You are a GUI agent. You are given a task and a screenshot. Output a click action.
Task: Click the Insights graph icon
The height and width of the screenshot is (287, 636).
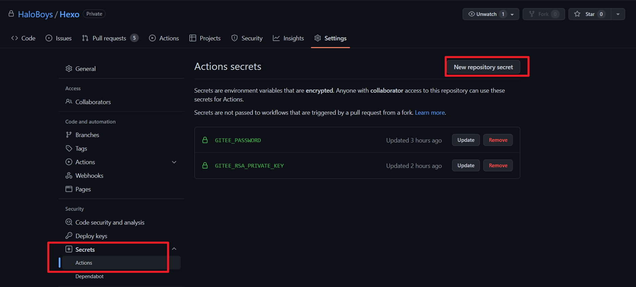tap(276, 38)
